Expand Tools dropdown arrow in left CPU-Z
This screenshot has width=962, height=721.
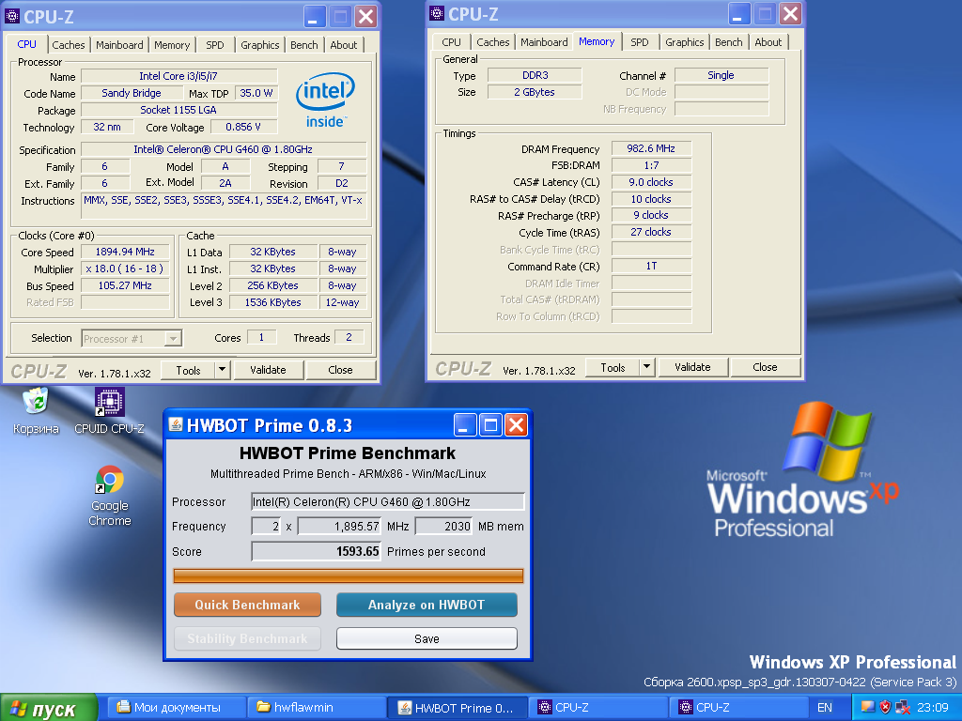(222, 370)
